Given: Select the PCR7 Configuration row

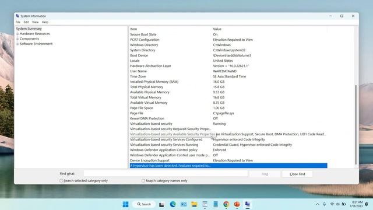Looking at the screenshot, I should coord(228,40).
